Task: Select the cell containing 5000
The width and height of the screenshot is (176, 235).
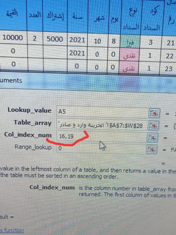Action: pyautogui.click(x=55, y=39)
